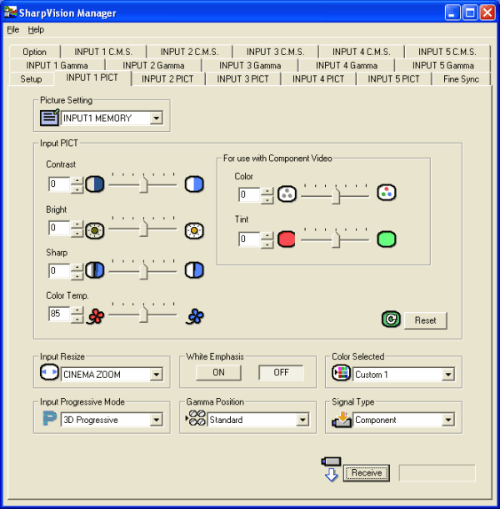This screenshot has height=509, width=500.
Task: Click the red flower warm color temp icon
Action: [x=96, y=316]
